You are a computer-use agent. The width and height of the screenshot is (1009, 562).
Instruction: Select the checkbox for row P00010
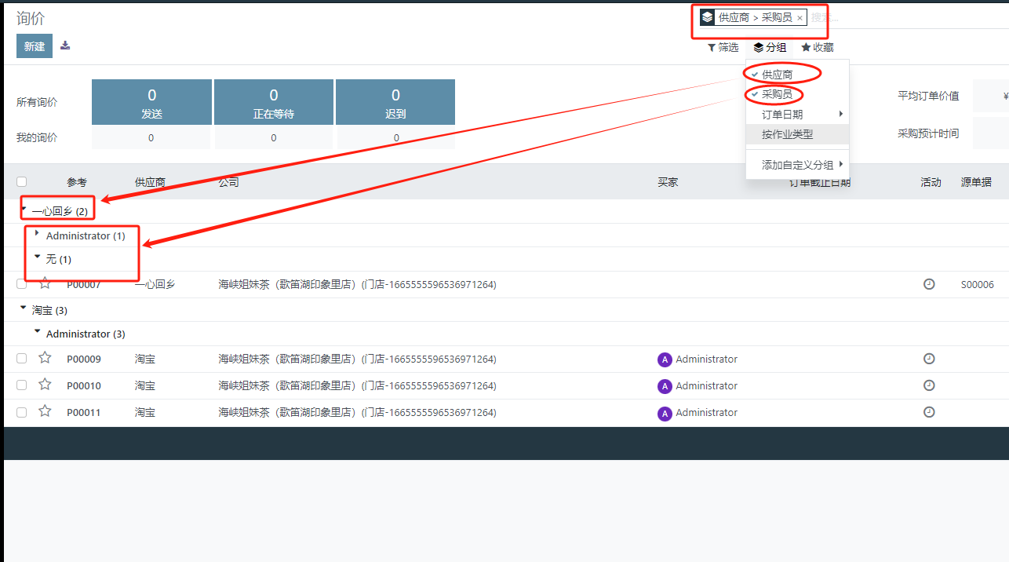pyautogui.click(x=22, y=385)
